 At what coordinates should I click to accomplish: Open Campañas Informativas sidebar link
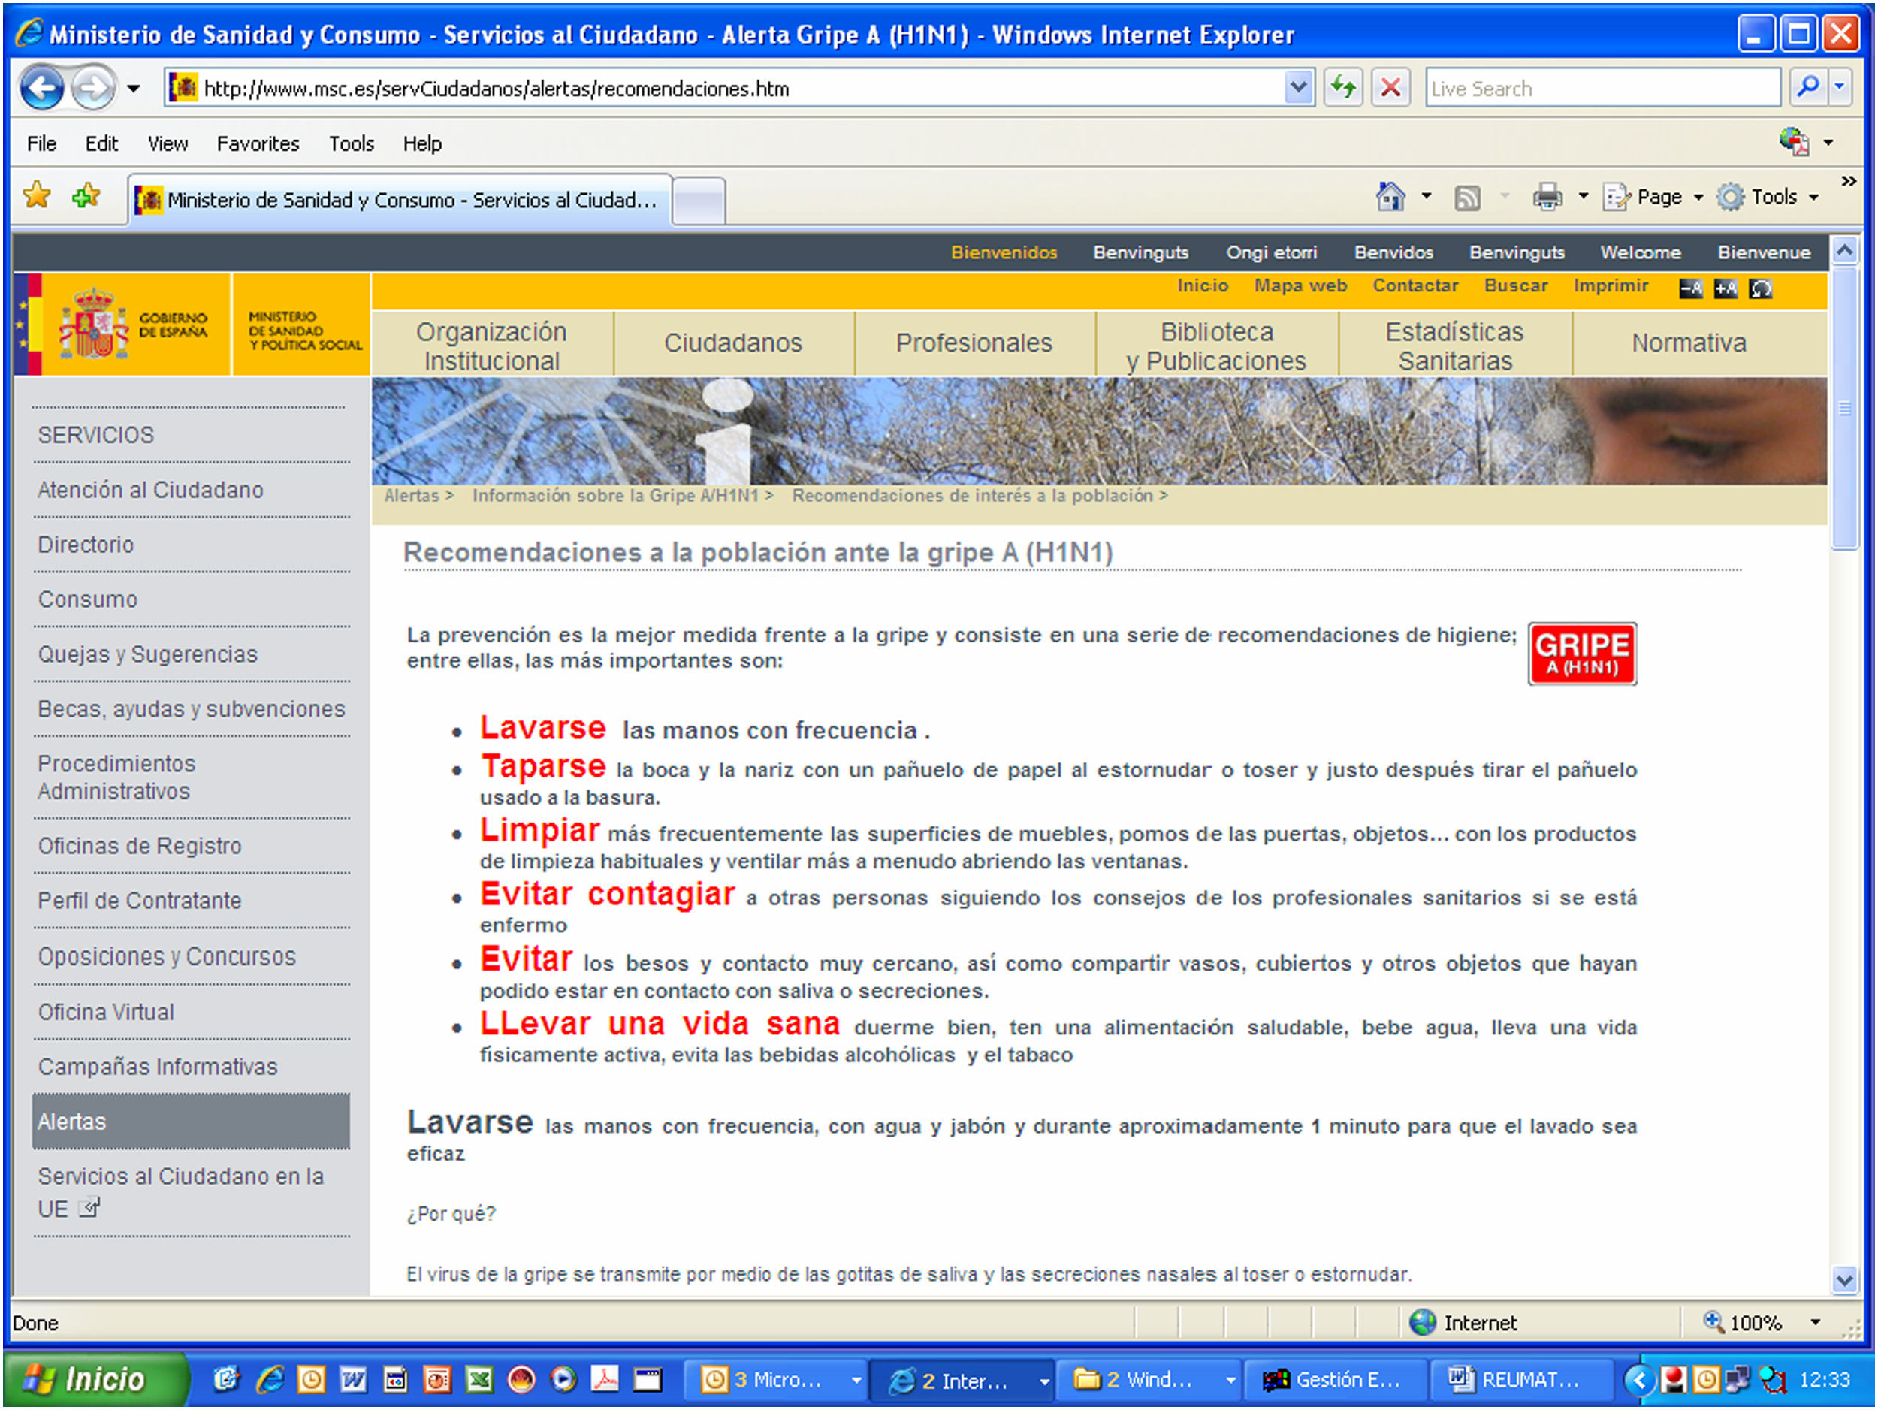coord(158,1066)
